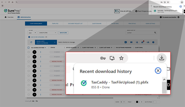This screenshot has height=107, width=185.
Task: Open kebab menu on bottom visible client row
Action: click(x=41, y=94)
